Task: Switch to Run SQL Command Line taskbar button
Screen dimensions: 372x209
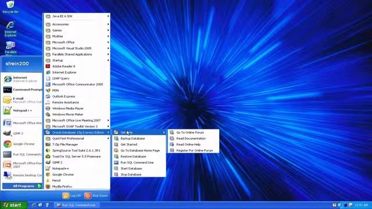Action: [x=76, y=205]
